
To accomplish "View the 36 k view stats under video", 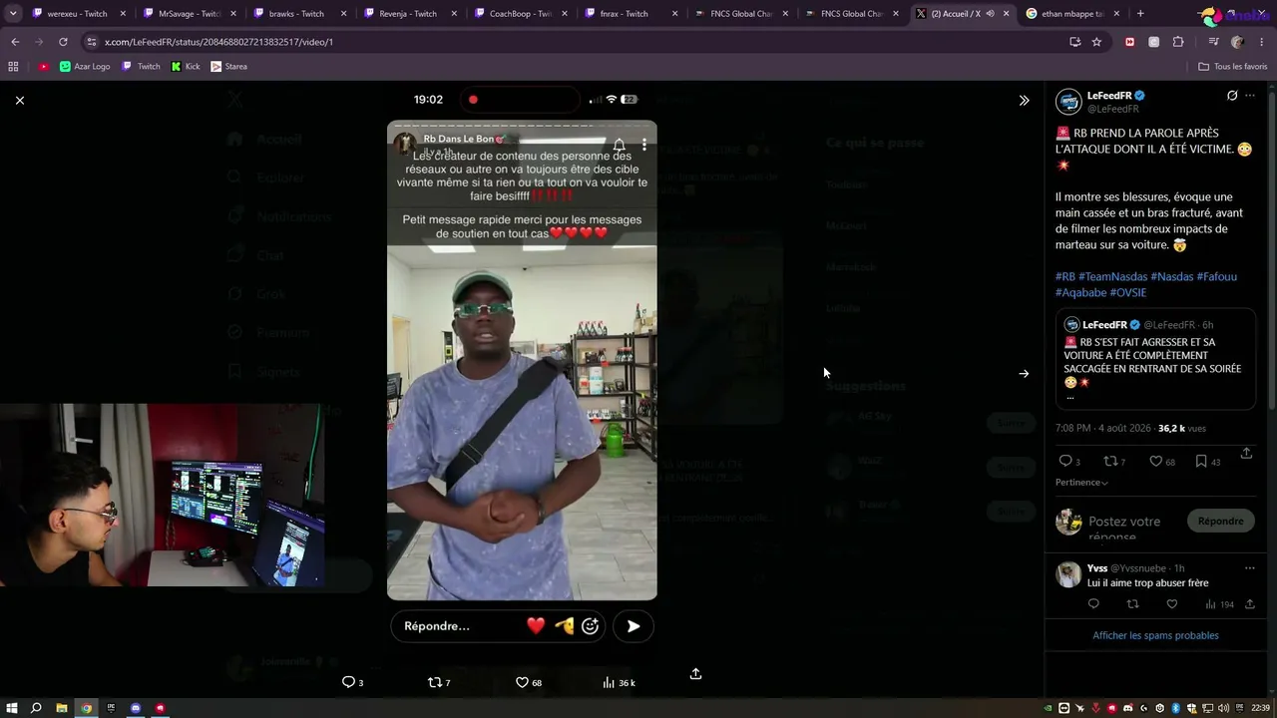I will [x=620, y=682].
